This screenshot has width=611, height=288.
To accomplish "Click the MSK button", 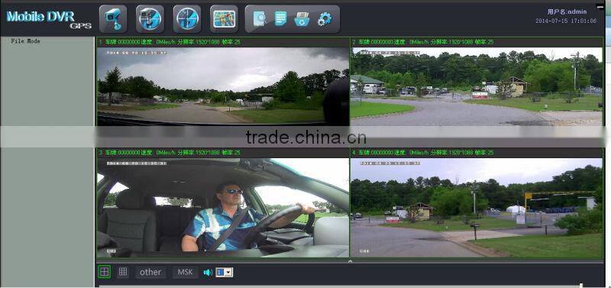I will pos(185,272).
